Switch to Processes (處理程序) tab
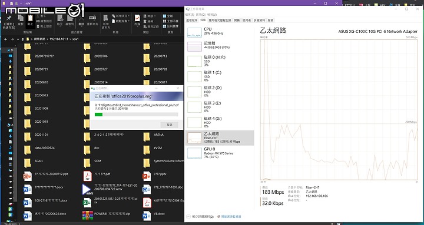This screenshot has height=225, width=424. coord(192,20)
